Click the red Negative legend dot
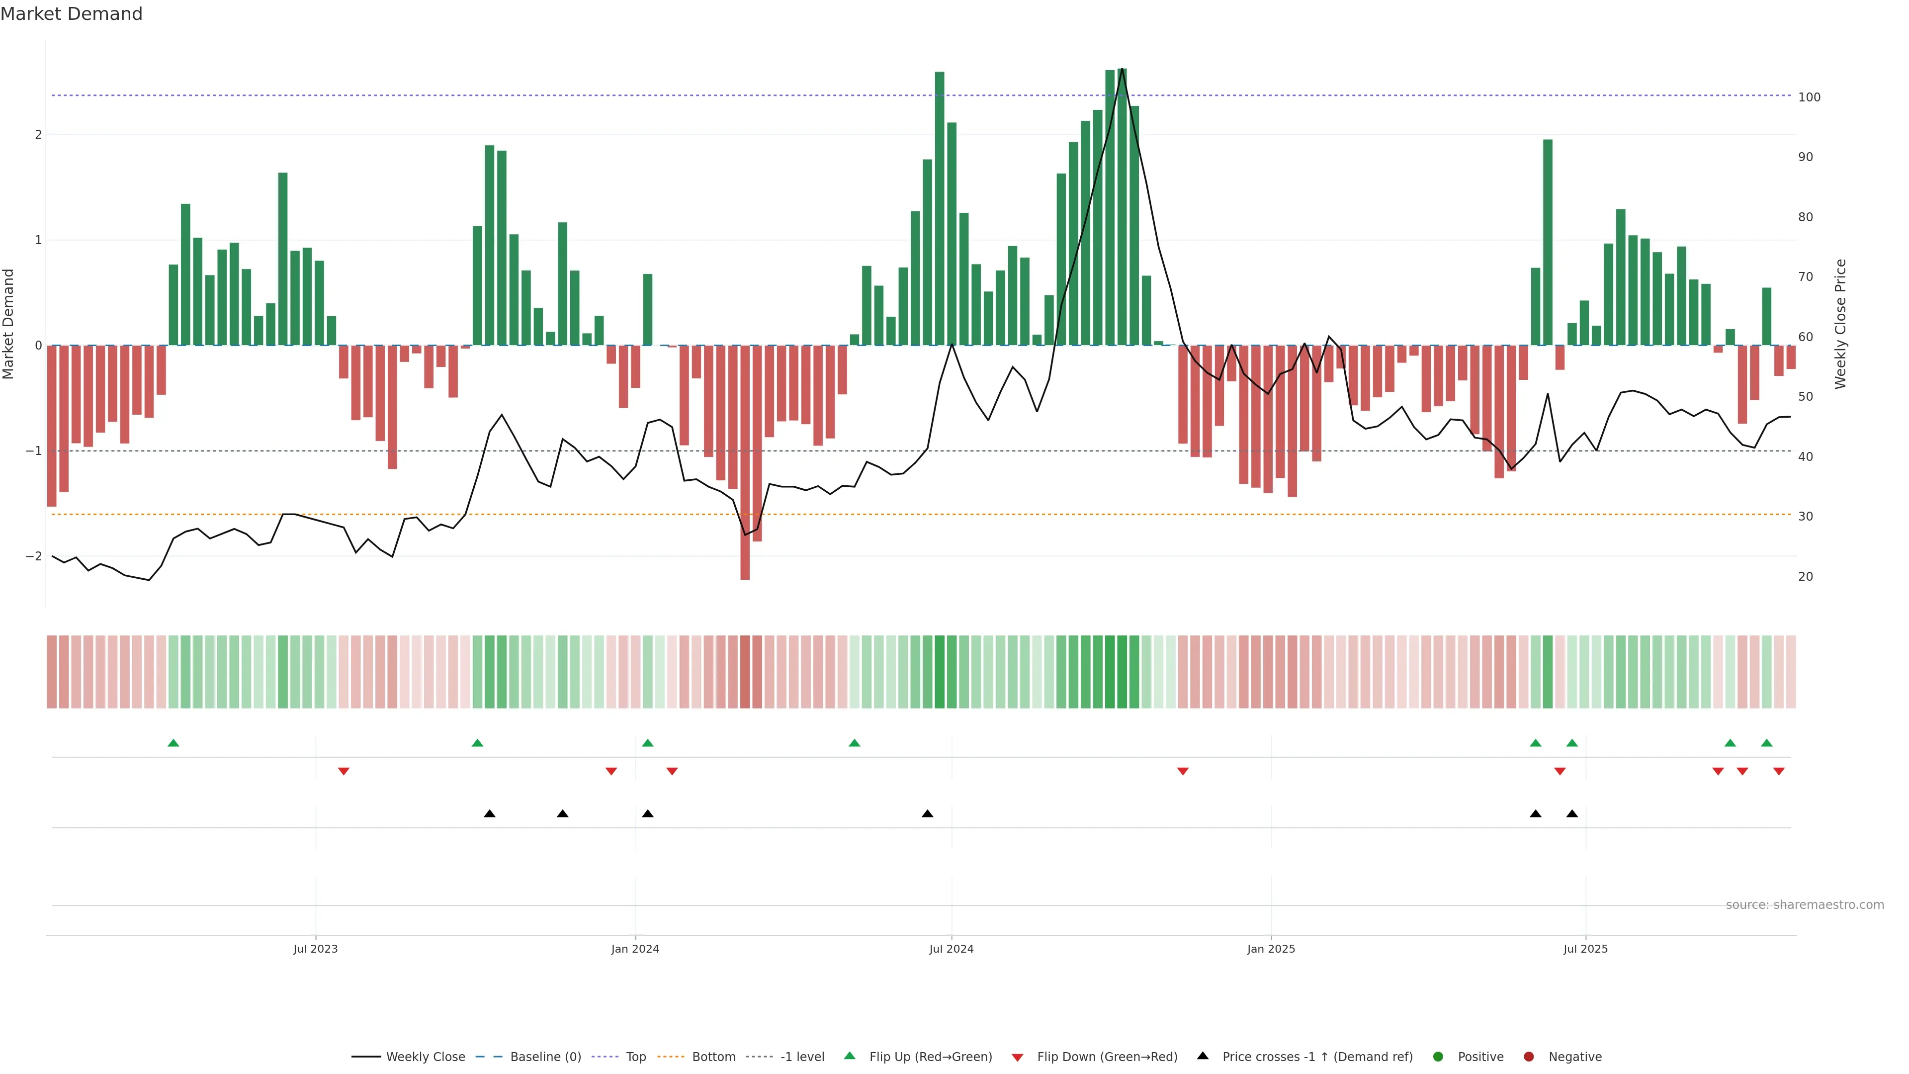This screenshot has height=1074, width=1909. [x=1529, y=1056]
